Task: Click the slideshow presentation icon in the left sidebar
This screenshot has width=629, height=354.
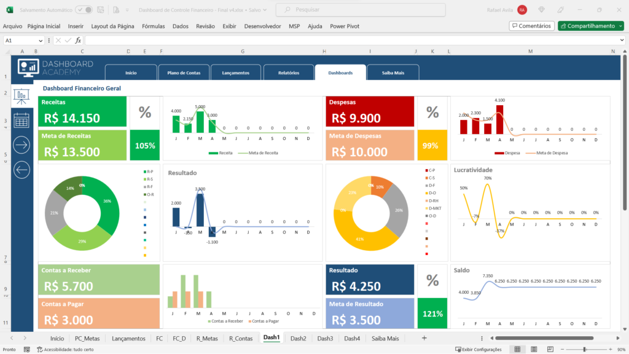Action: click(x=21, y=95)
